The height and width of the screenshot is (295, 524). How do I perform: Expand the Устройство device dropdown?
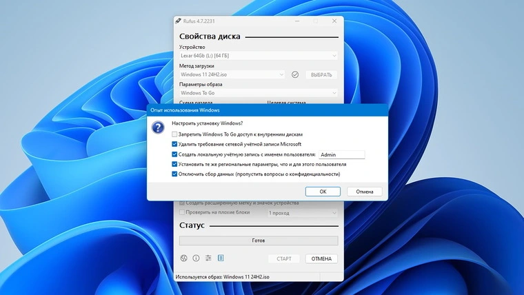coord(259,55)
